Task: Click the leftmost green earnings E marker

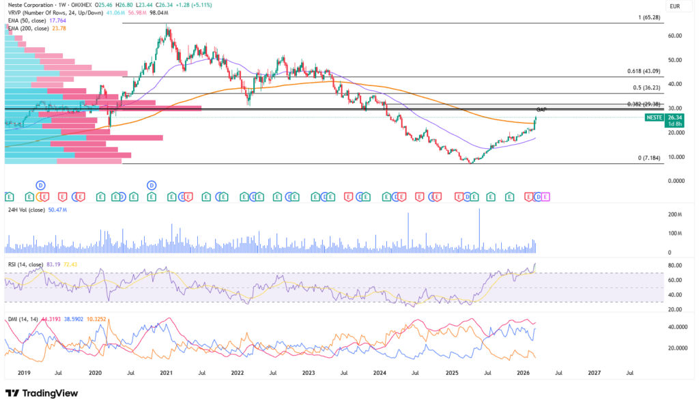Action: (x=6, y=197)
